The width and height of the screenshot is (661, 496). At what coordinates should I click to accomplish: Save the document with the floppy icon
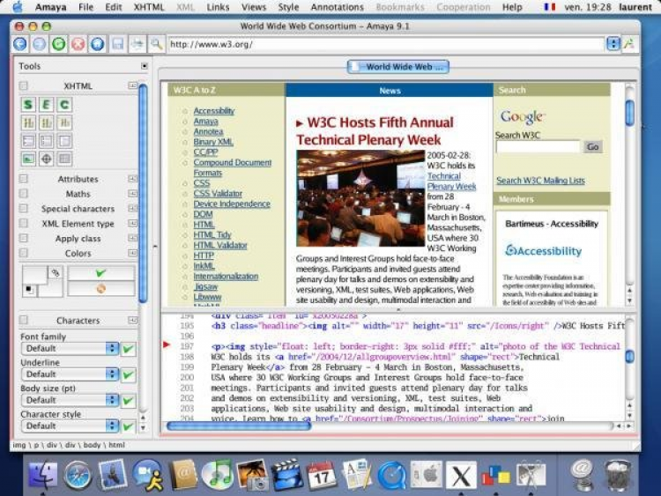117,44
